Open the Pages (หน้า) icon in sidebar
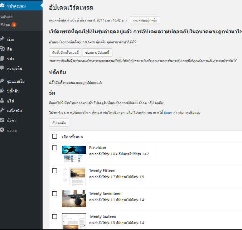The image size is (242, 230). click(x=3, y=58)
